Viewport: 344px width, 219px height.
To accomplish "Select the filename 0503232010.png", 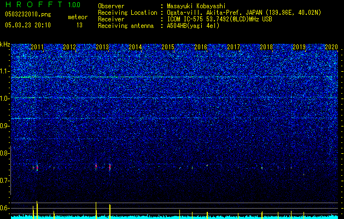I will tap(28, 14).
